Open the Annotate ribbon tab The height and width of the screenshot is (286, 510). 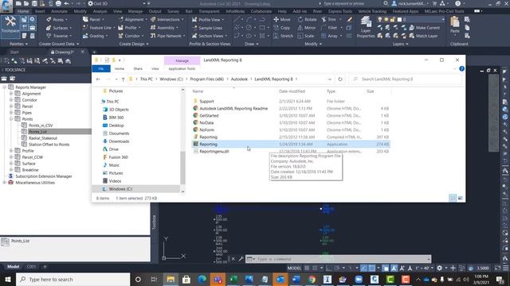pos(59,11)
